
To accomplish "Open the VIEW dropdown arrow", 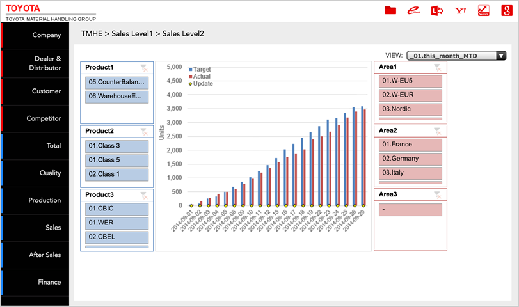I will tap(501, 56).
